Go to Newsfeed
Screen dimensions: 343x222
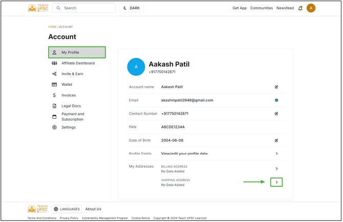tap(286, 8)
